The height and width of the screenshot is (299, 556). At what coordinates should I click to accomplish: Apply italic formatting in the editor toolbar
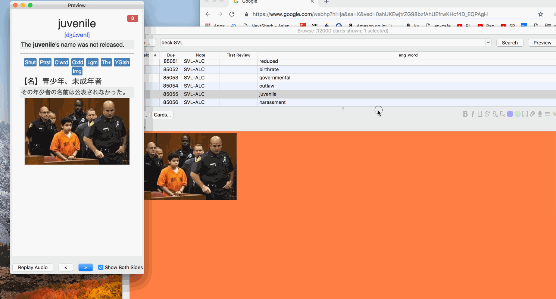pyautogui.click(x=473, y=114)
